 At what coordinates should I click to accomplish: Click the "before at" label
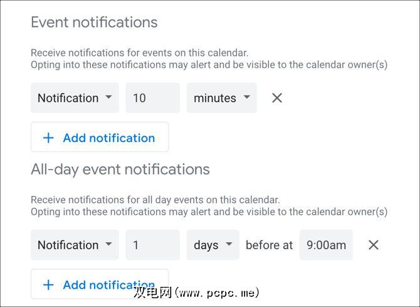(269, 245)
